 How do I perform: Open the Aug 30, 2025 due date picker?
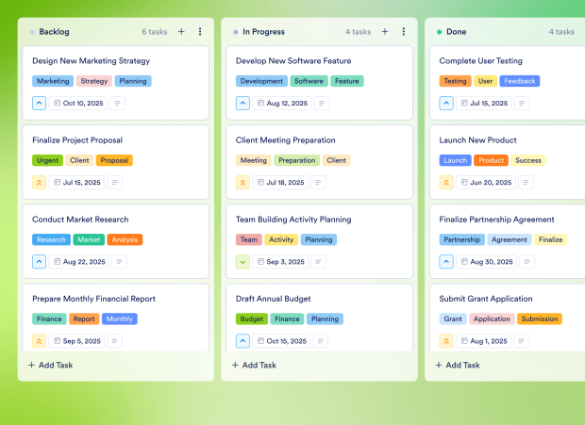tap(484, 262)
